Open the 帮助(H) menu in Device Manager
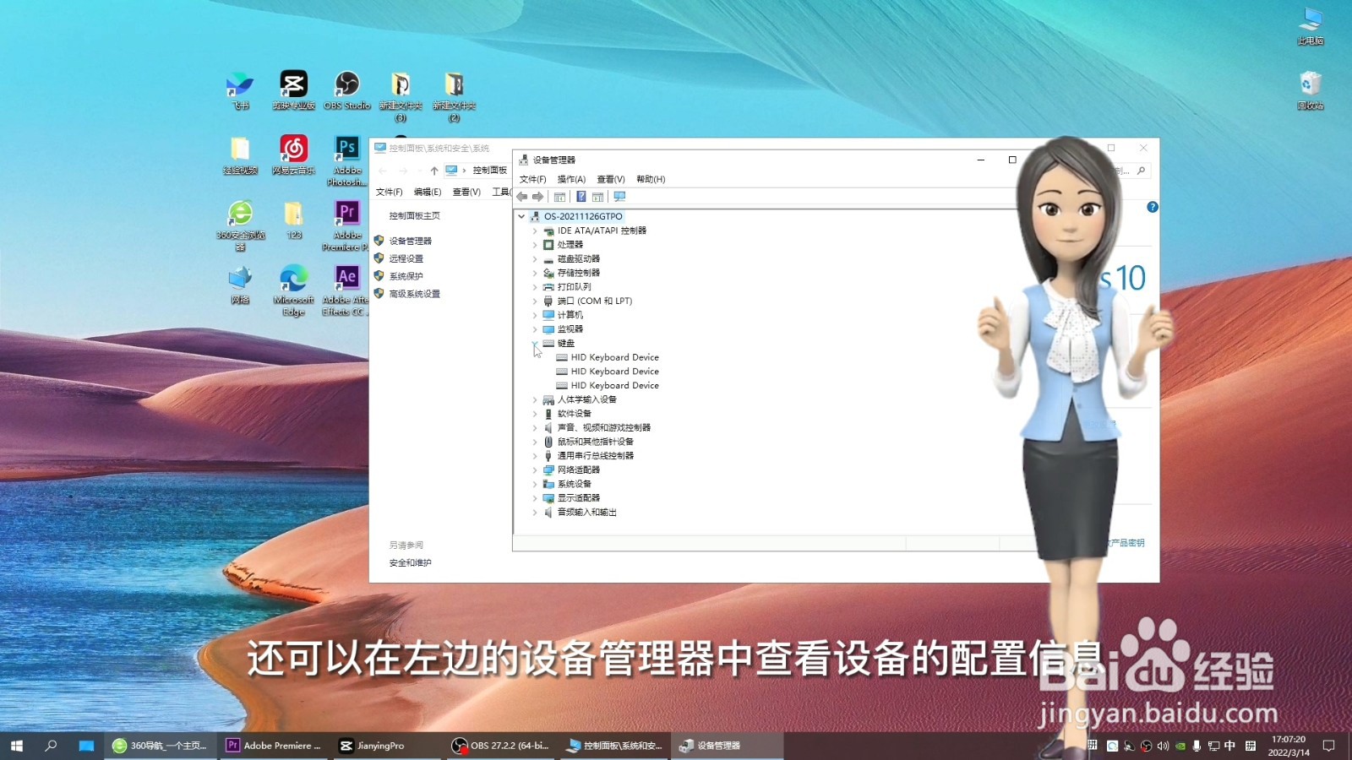The height and width of the screenshot is (760, 1352). click(x=651, y=179)
